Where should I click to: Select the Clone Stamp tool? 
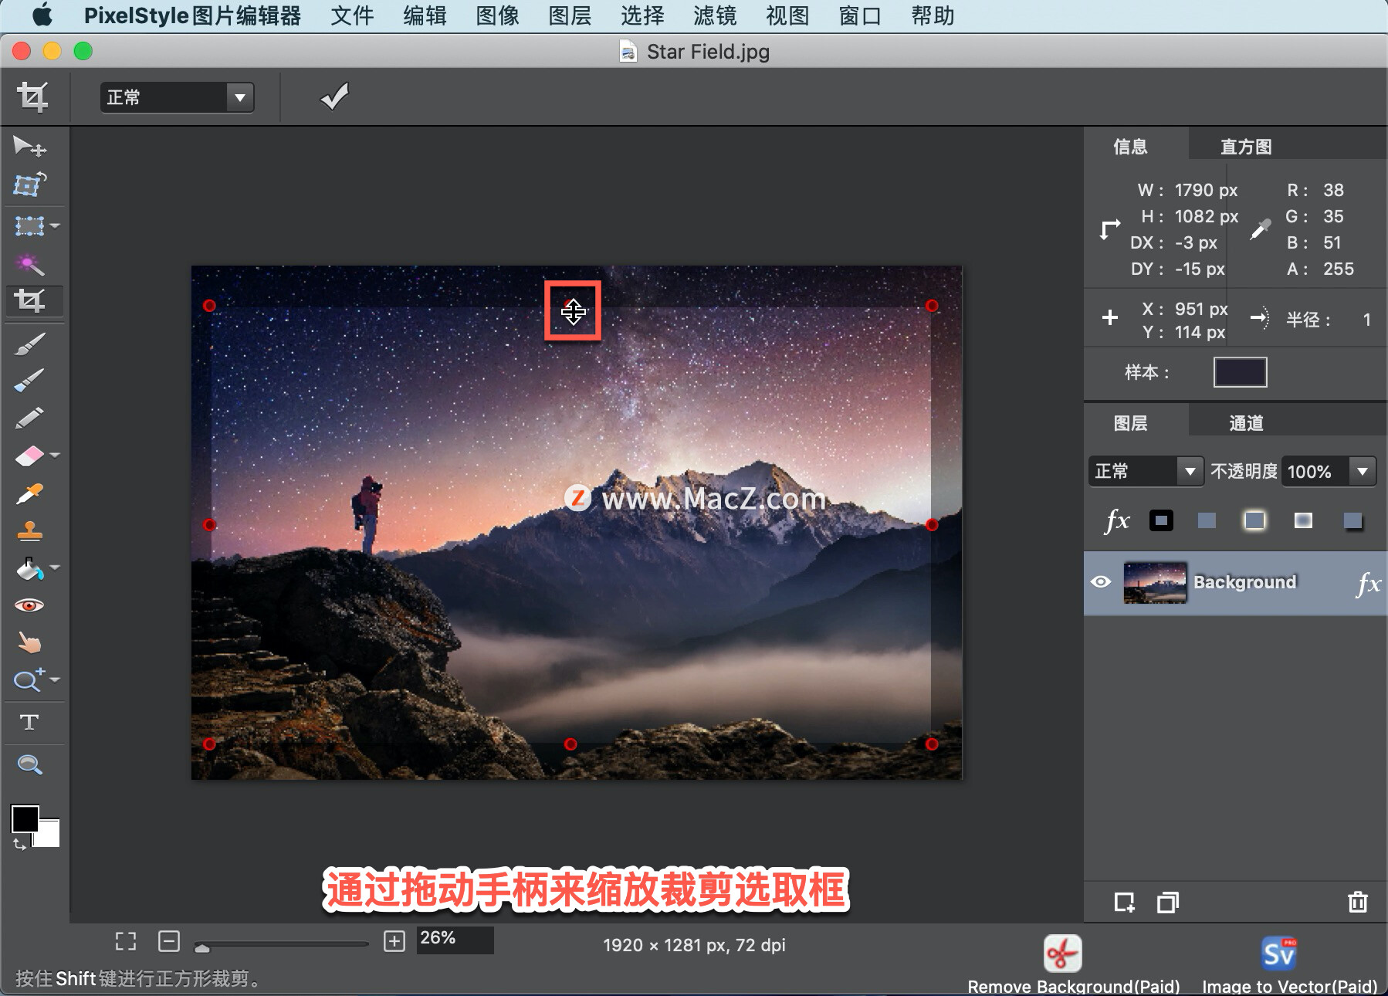point(29,531)
